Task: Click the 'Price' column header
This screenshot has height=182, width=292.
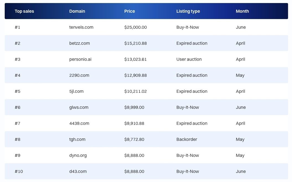Action: coord(130,11)
